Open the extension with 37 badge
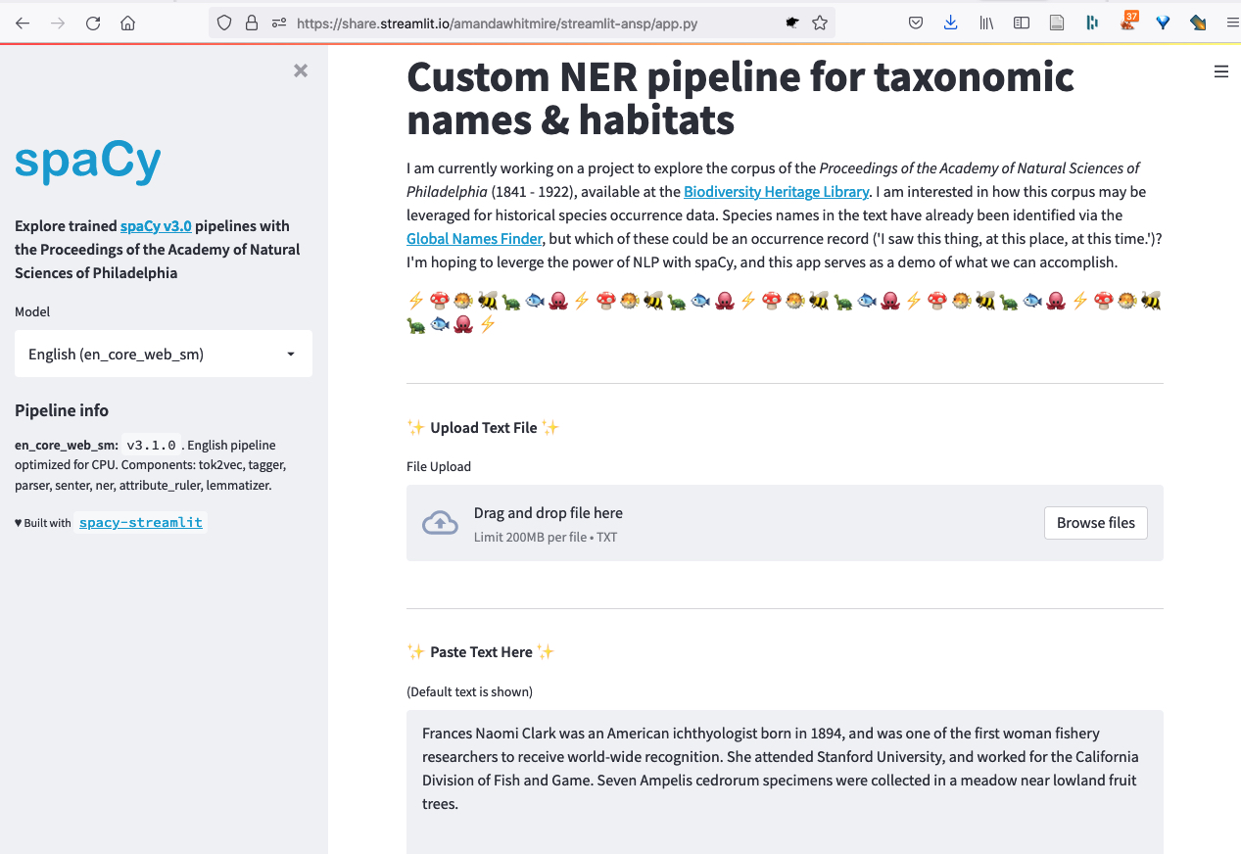The width and height of the screenshot is (1241, 854). [x=1128, y=21]
